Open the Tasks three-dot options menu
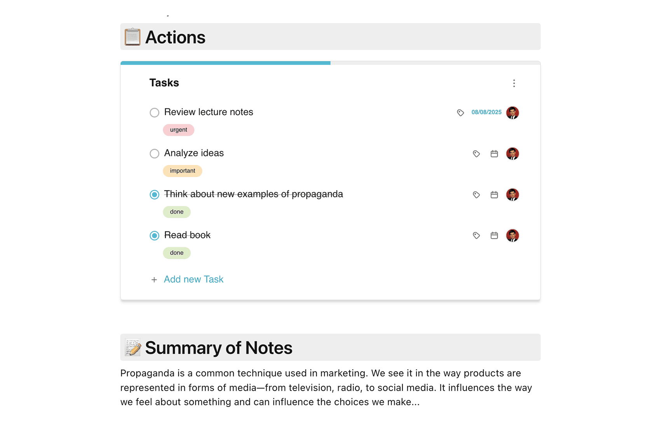 [514, 83]
